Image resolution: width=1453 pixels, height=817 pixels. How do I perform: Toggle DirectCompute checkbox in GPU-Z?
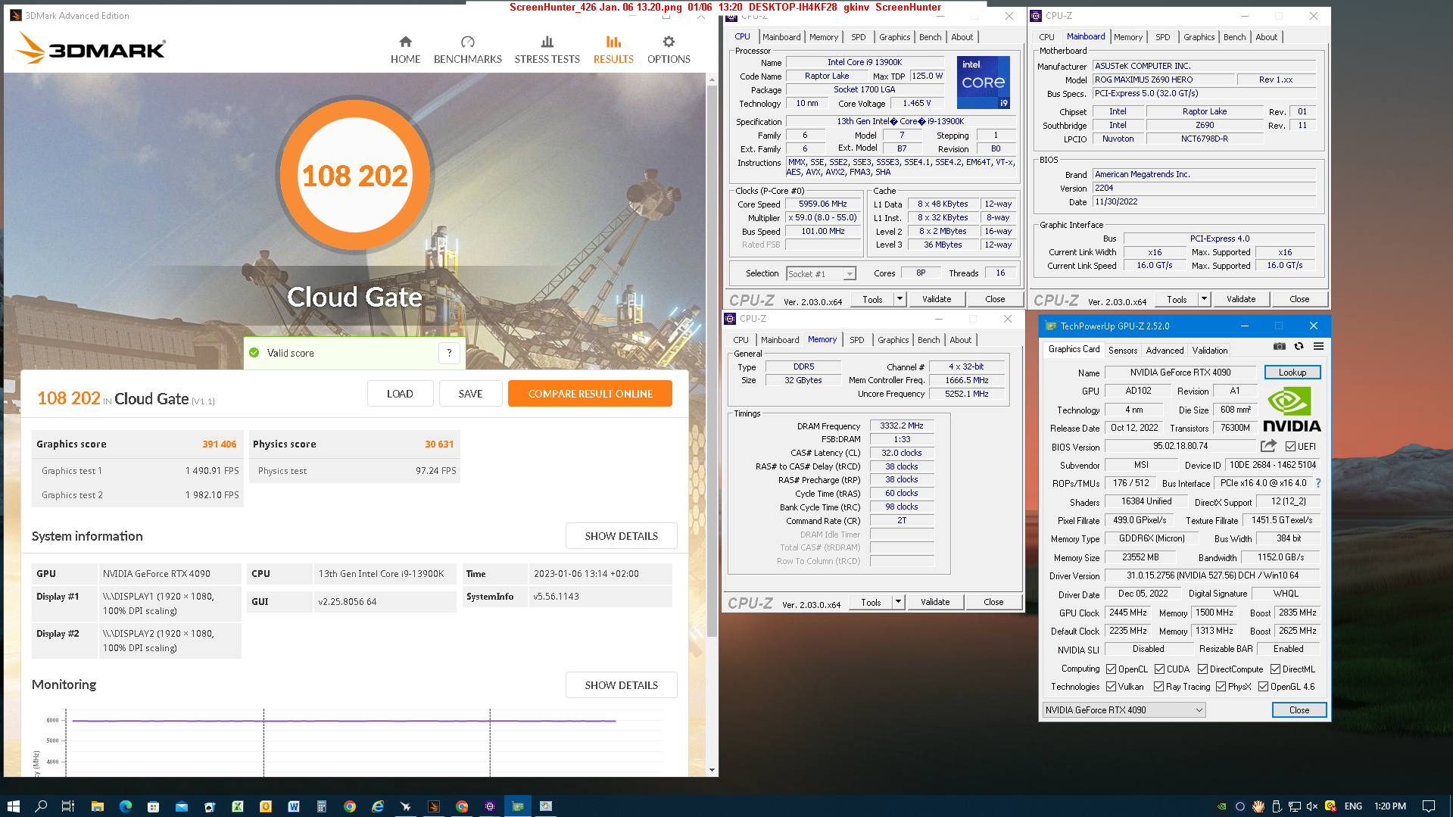tap(1202, 669)
